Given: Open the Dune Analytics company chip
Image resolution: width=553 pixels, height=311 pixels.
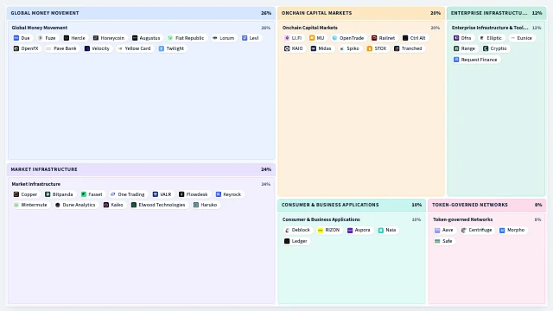Looking at the screenshot, I should tap(75, 205).
